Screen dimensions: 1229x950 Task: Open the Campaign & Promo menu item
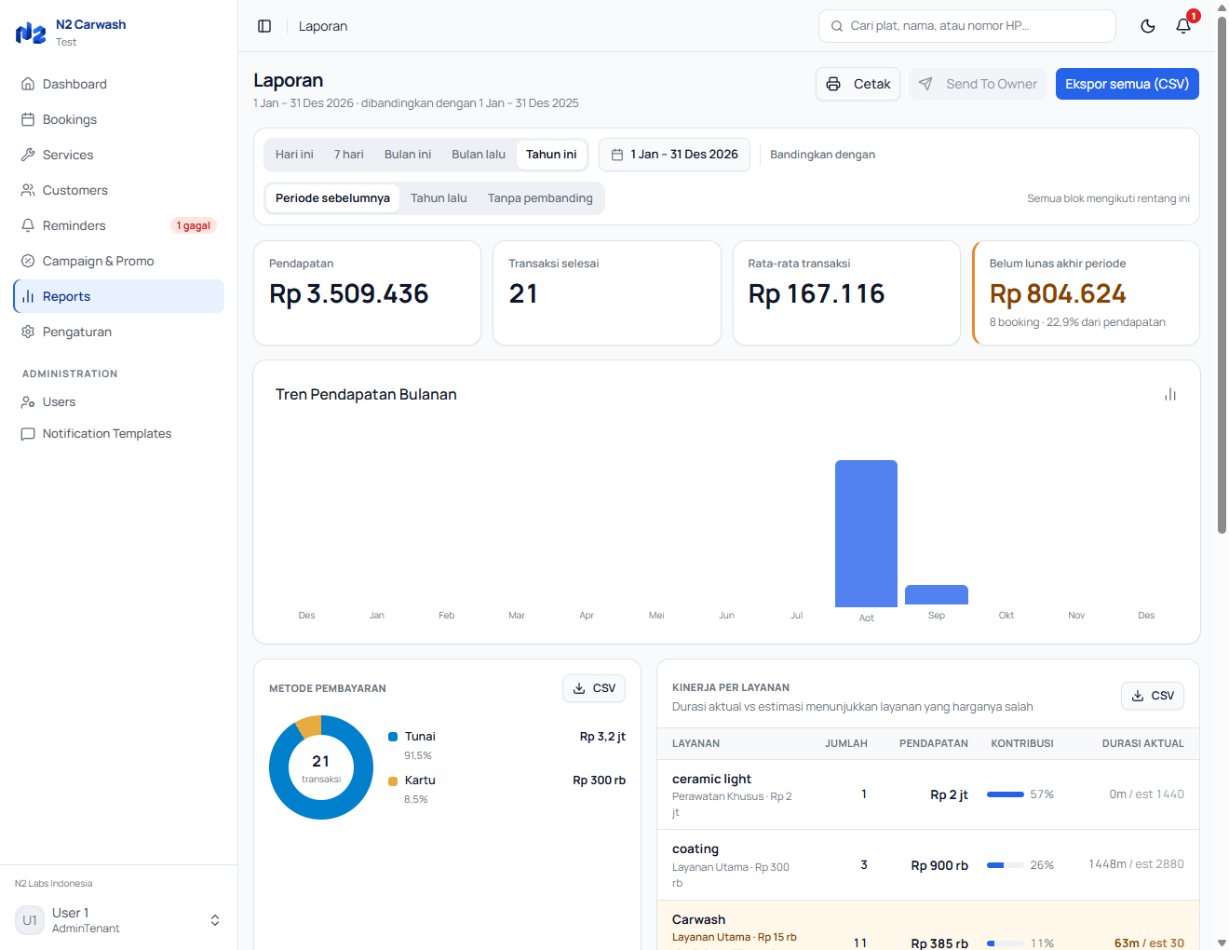coord(119,261)
